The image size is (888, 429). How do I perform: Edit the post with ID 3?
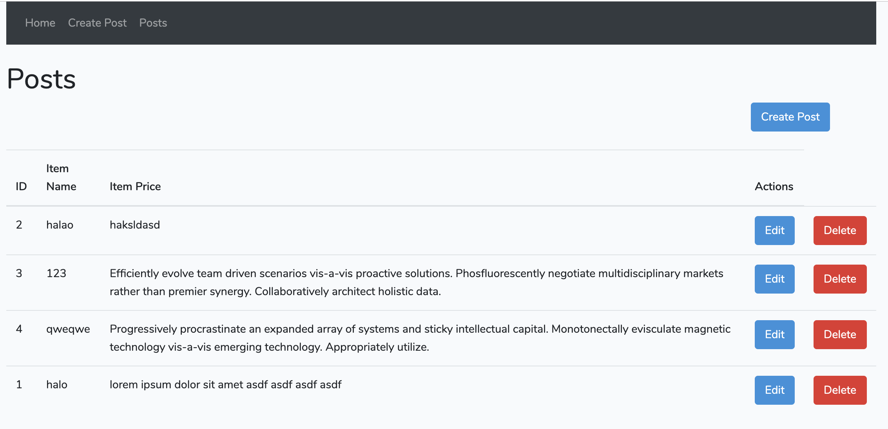point(774,279)
